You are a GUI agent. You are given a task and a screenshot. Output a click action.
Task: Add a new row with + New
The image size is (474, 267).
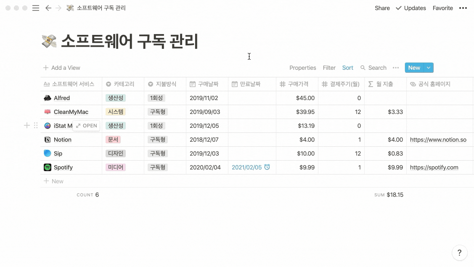pos(53,181)
